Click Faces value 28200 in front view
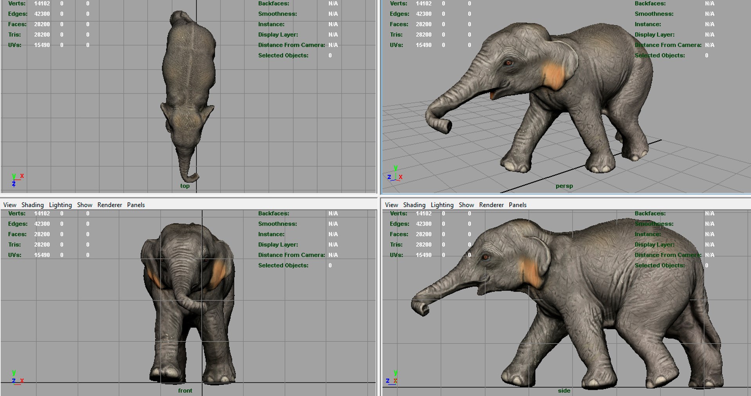The image size is (751, 396). (42, 234)
